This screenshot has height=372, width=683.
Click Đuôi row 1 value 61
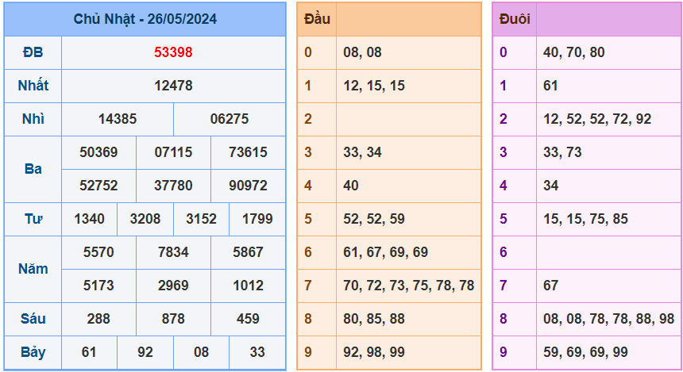coord(550,86)
